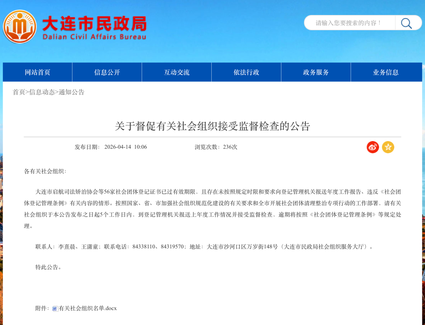Click the 首页 breadcrumb link

tap(18, 92)
